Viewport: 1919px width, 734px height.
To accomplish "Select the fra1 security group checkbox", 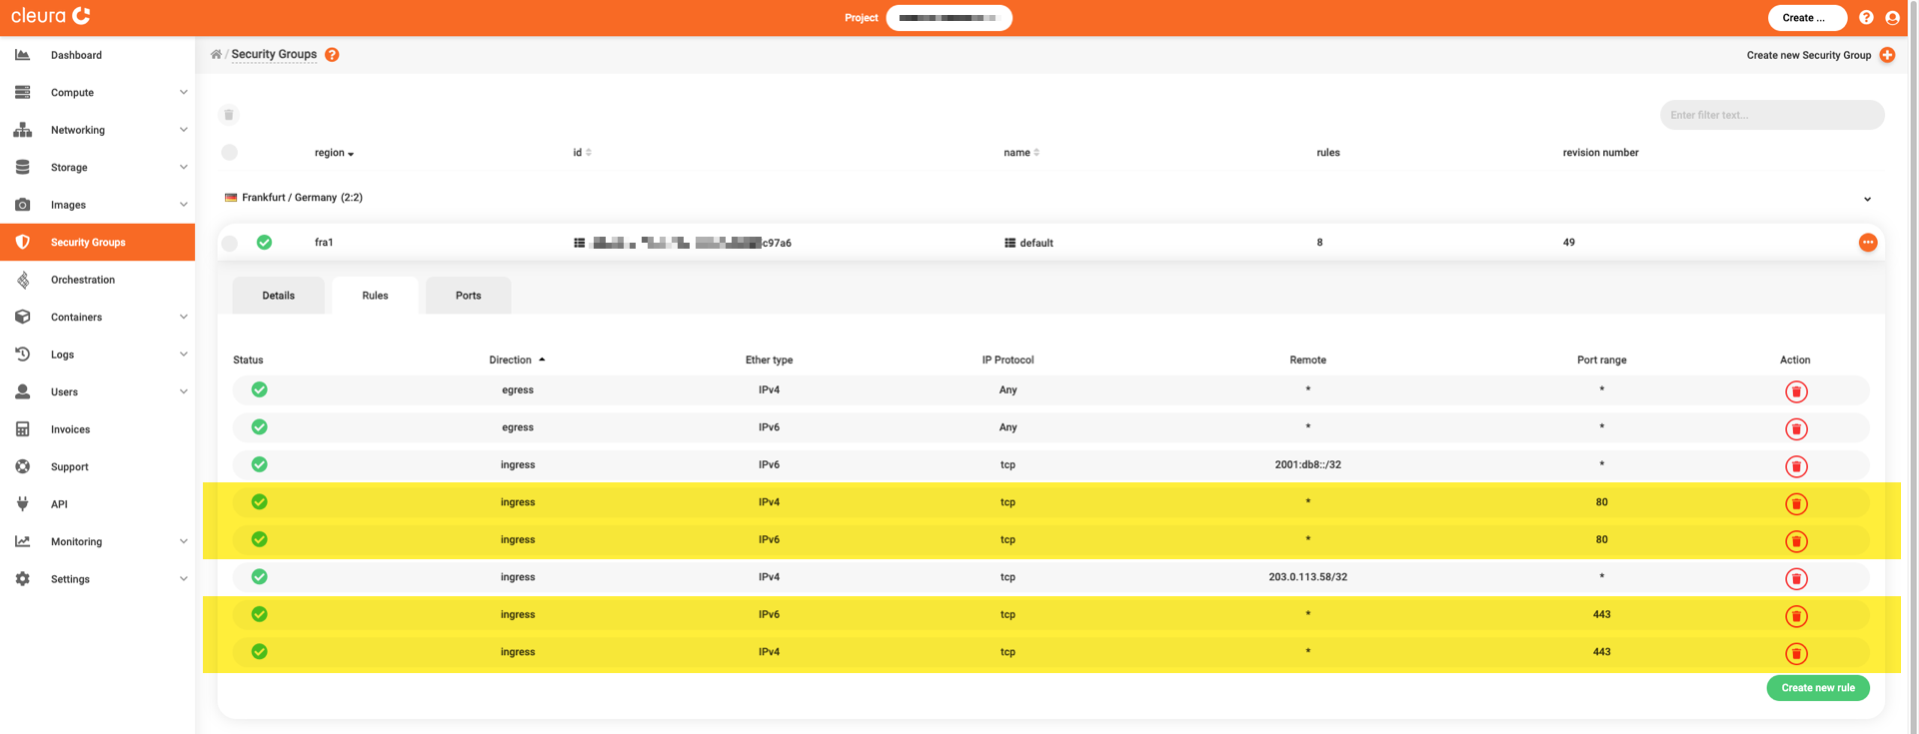I will click(230, 243).
